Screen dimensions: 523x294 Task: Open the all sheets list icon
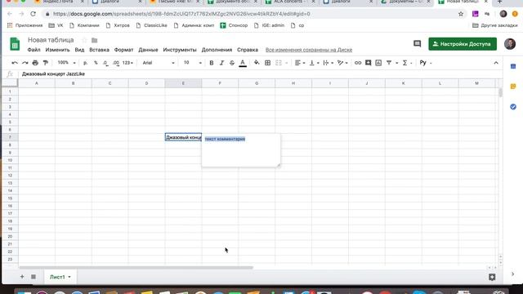coord(34,277)
